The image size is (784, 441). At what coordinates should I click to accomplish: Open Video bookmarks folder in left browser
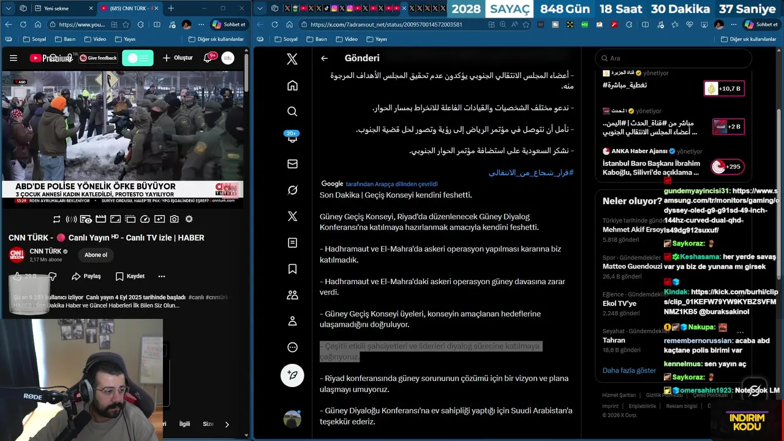coord(95,39)
